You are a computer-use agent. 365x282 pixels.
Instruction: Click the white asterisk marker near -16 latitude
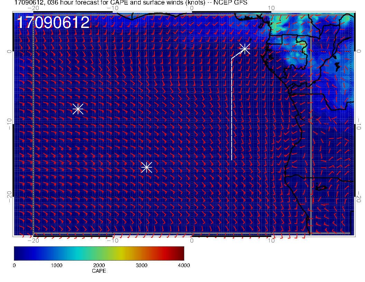[x=147, y=167]
